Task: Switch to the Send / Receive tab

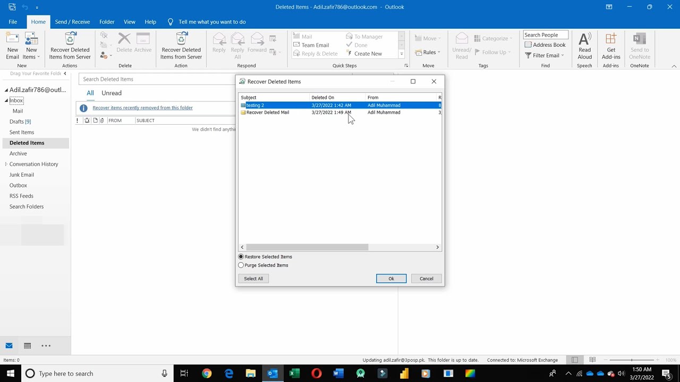Action: [x=72, y=22]
